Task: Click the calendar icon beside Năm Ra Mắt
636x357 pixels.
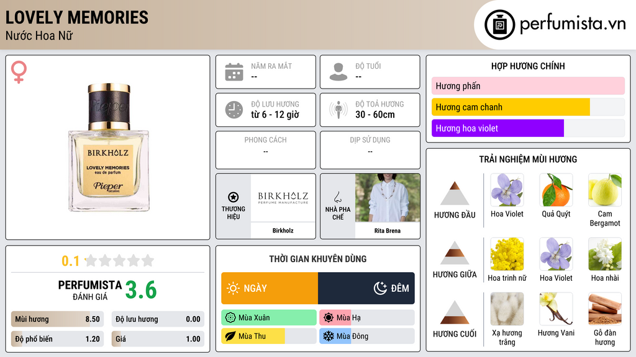Action: click(x=234, y=72)
